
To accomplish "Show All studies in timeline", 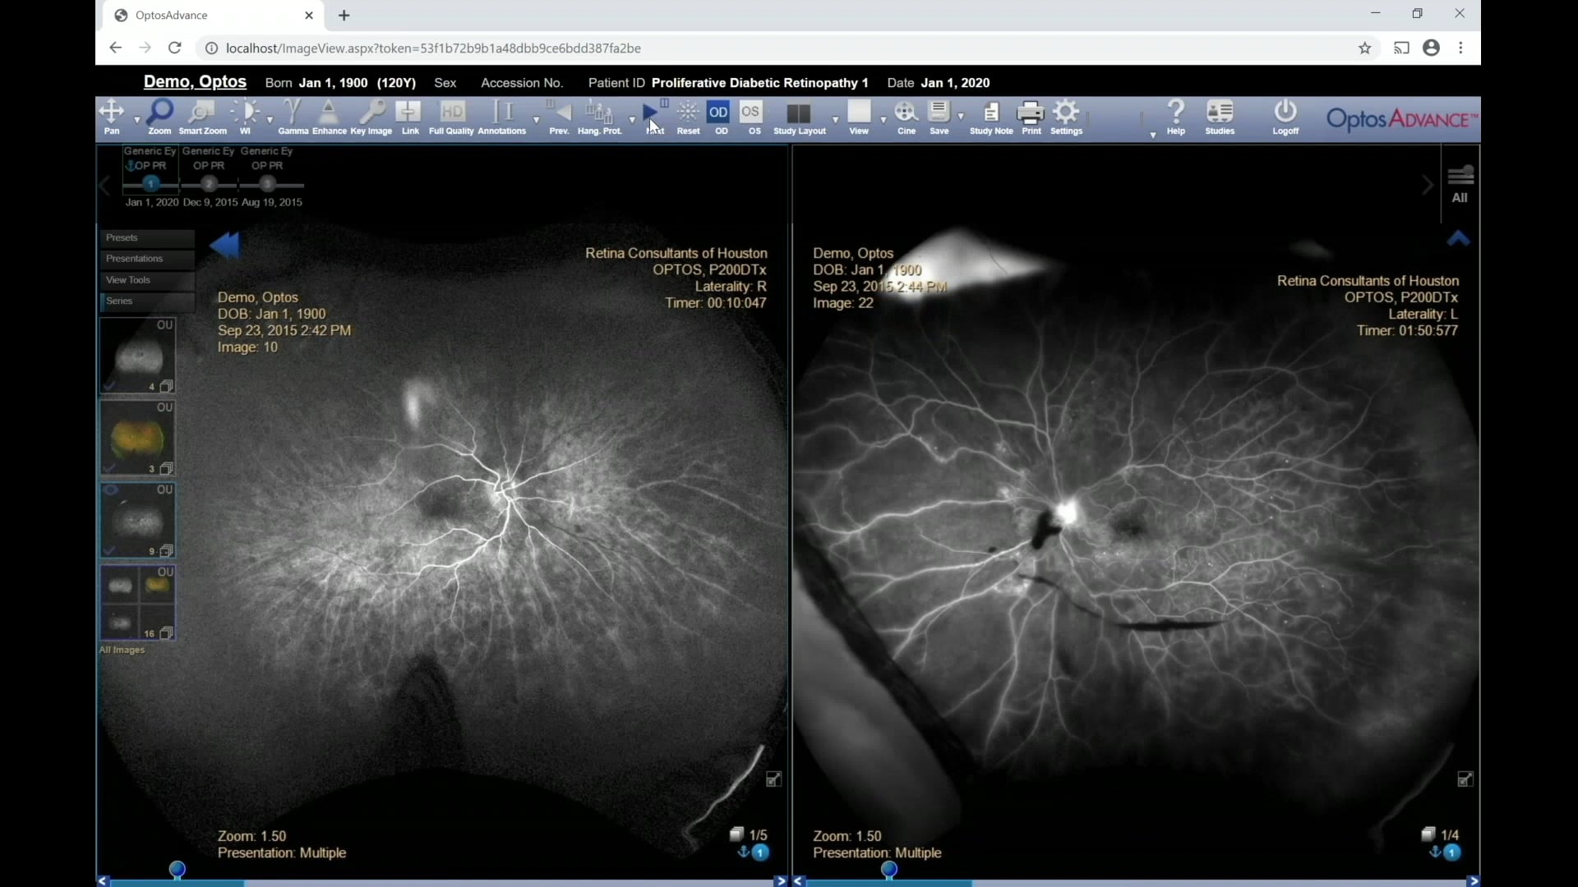I will (1460, 184).
